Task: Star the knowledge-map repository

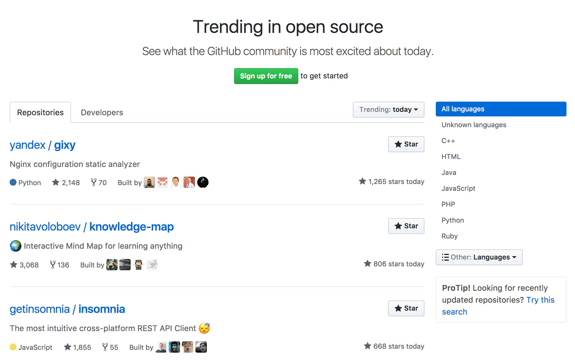Action: point(406,226)
